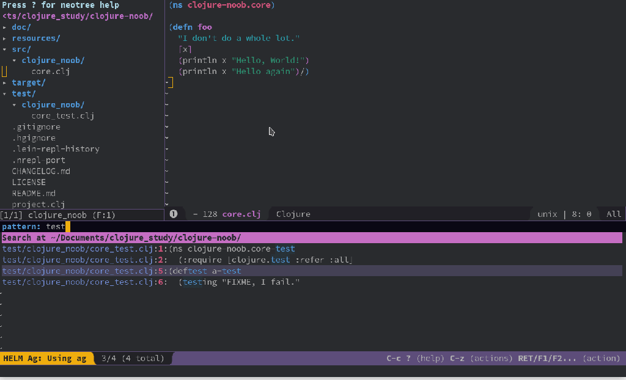Expand the resources/ folder arrow

tap(5, 38)
